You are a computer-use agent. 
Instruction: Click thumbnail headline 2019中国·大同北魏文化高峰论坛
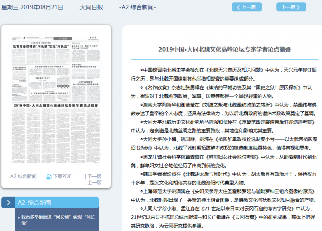[x=56, y=105]
